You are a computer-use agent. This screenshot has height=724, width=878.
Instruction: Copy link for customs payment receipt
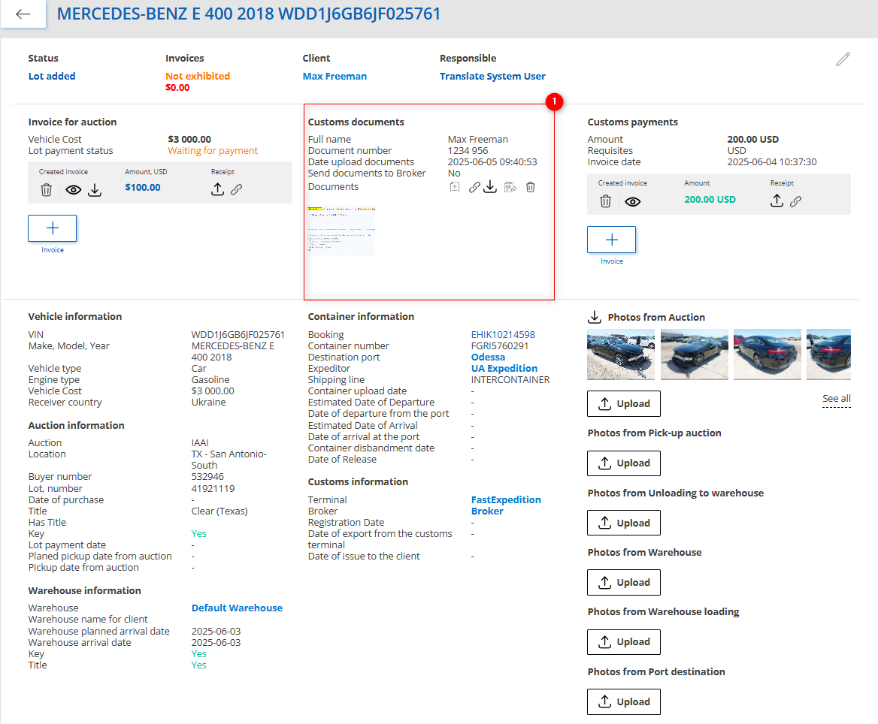(x=795, y=201)
